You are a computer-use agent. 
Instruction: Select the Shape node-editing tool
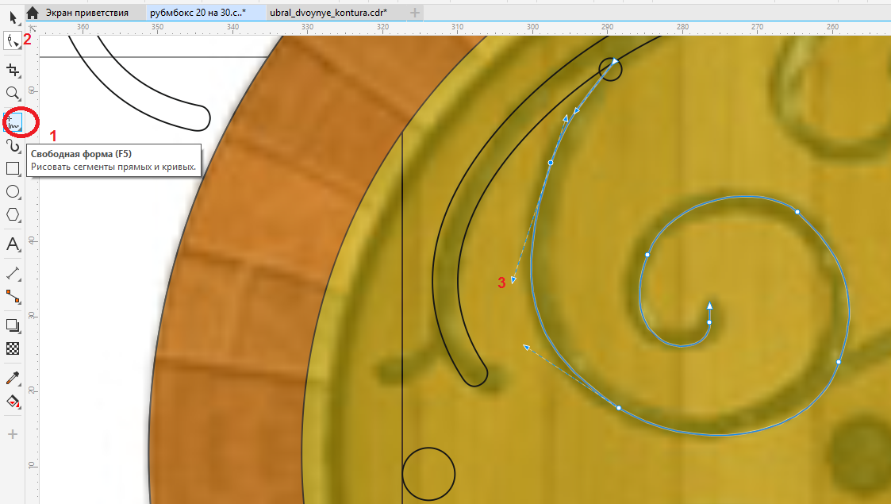coord(12,40)
